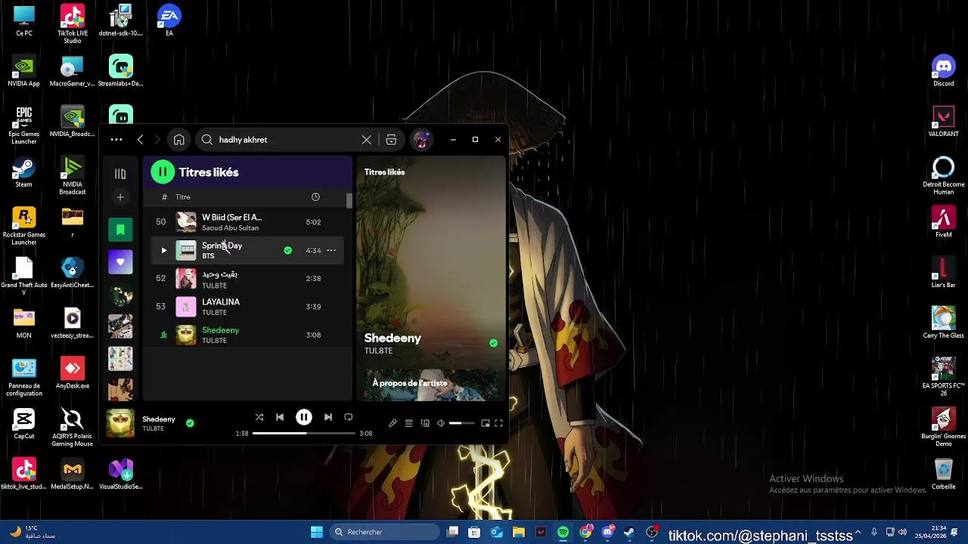
Task: Open Windows Start menu
Action: [x=317, y=532]
